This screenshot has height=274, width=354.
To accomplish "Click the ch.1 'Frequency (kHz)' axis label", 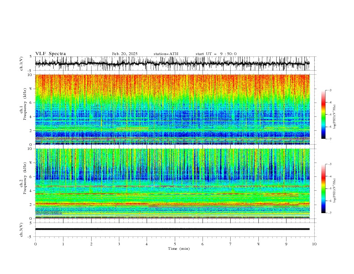I will [x=25, y=104].
